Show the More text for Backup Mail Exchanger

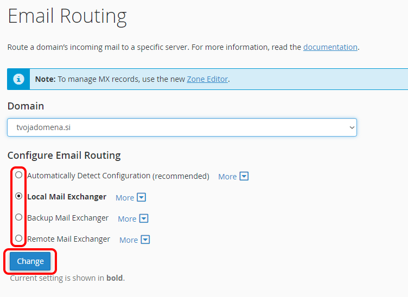pyautogui.click(x=127, y=219)
